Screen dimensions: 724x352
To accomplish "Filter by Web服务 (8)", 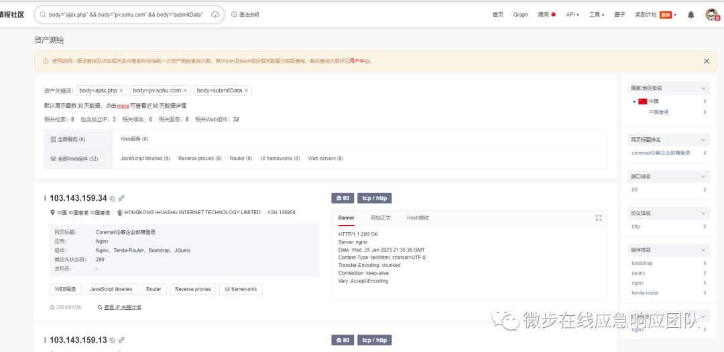I will pyautogui.click(x=134, y=139).
